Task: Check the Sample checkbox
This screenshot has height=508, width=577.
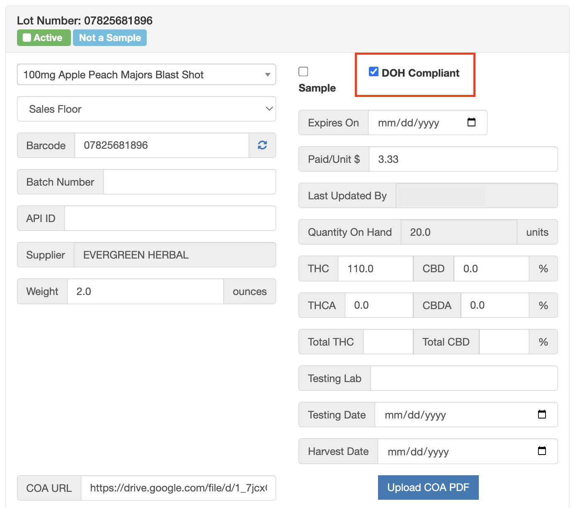Action: point(303,72)
